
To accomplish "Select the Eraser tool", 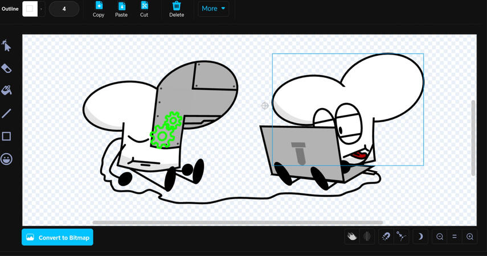I will [x=7, y=68].
